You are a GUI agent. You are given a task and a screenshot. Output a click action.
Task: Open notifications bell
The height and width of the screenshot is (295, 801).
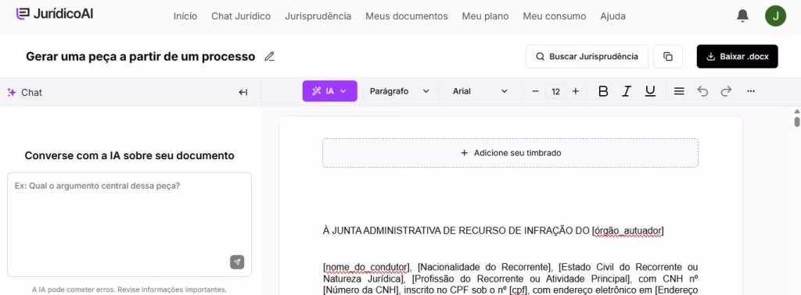pos(742,16)
